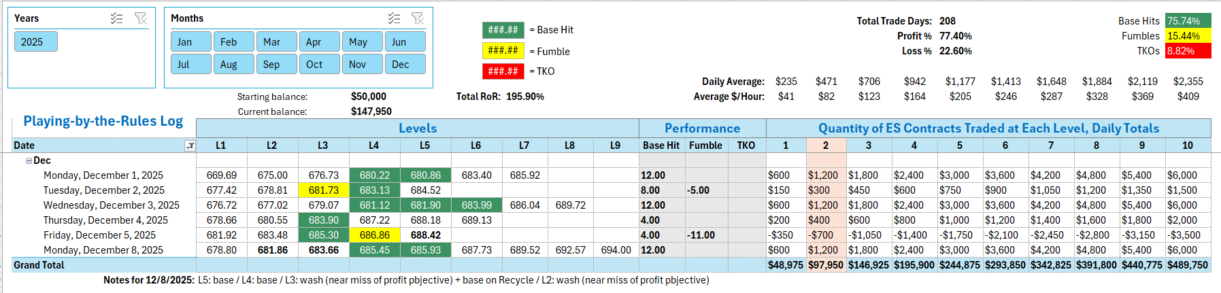1221x293 pixels.
Task: Click the Grand Total row label
Action: click(39, 265)
